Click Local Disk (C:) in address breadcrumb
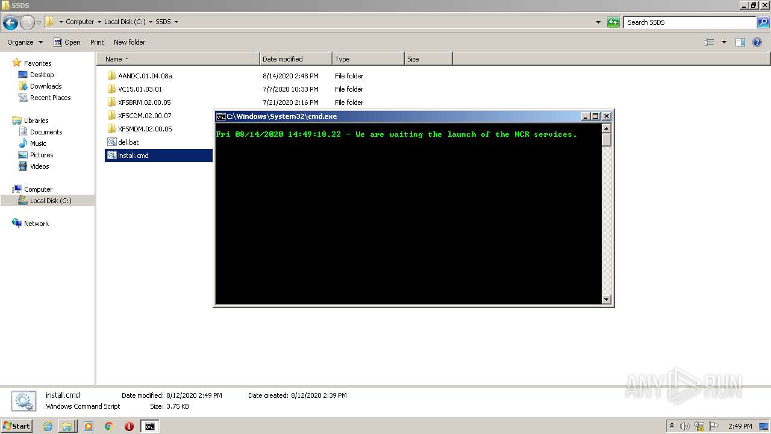 click(125, 22)
